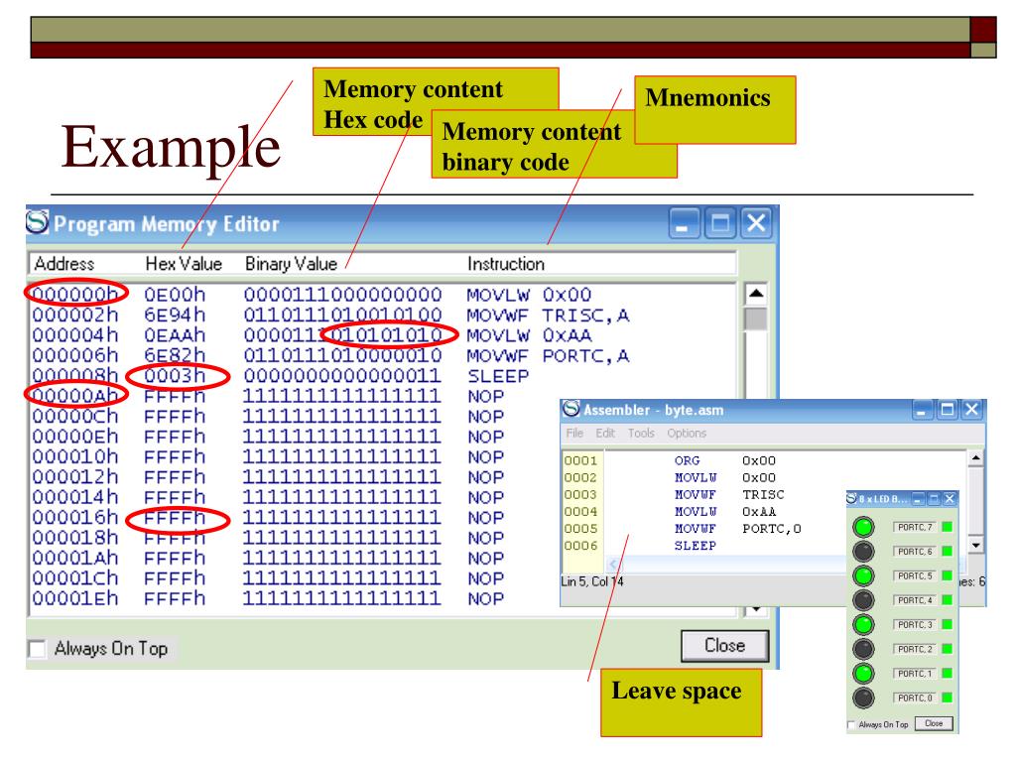Open the PORTC, 6 pin selector field

pos(914,552)
